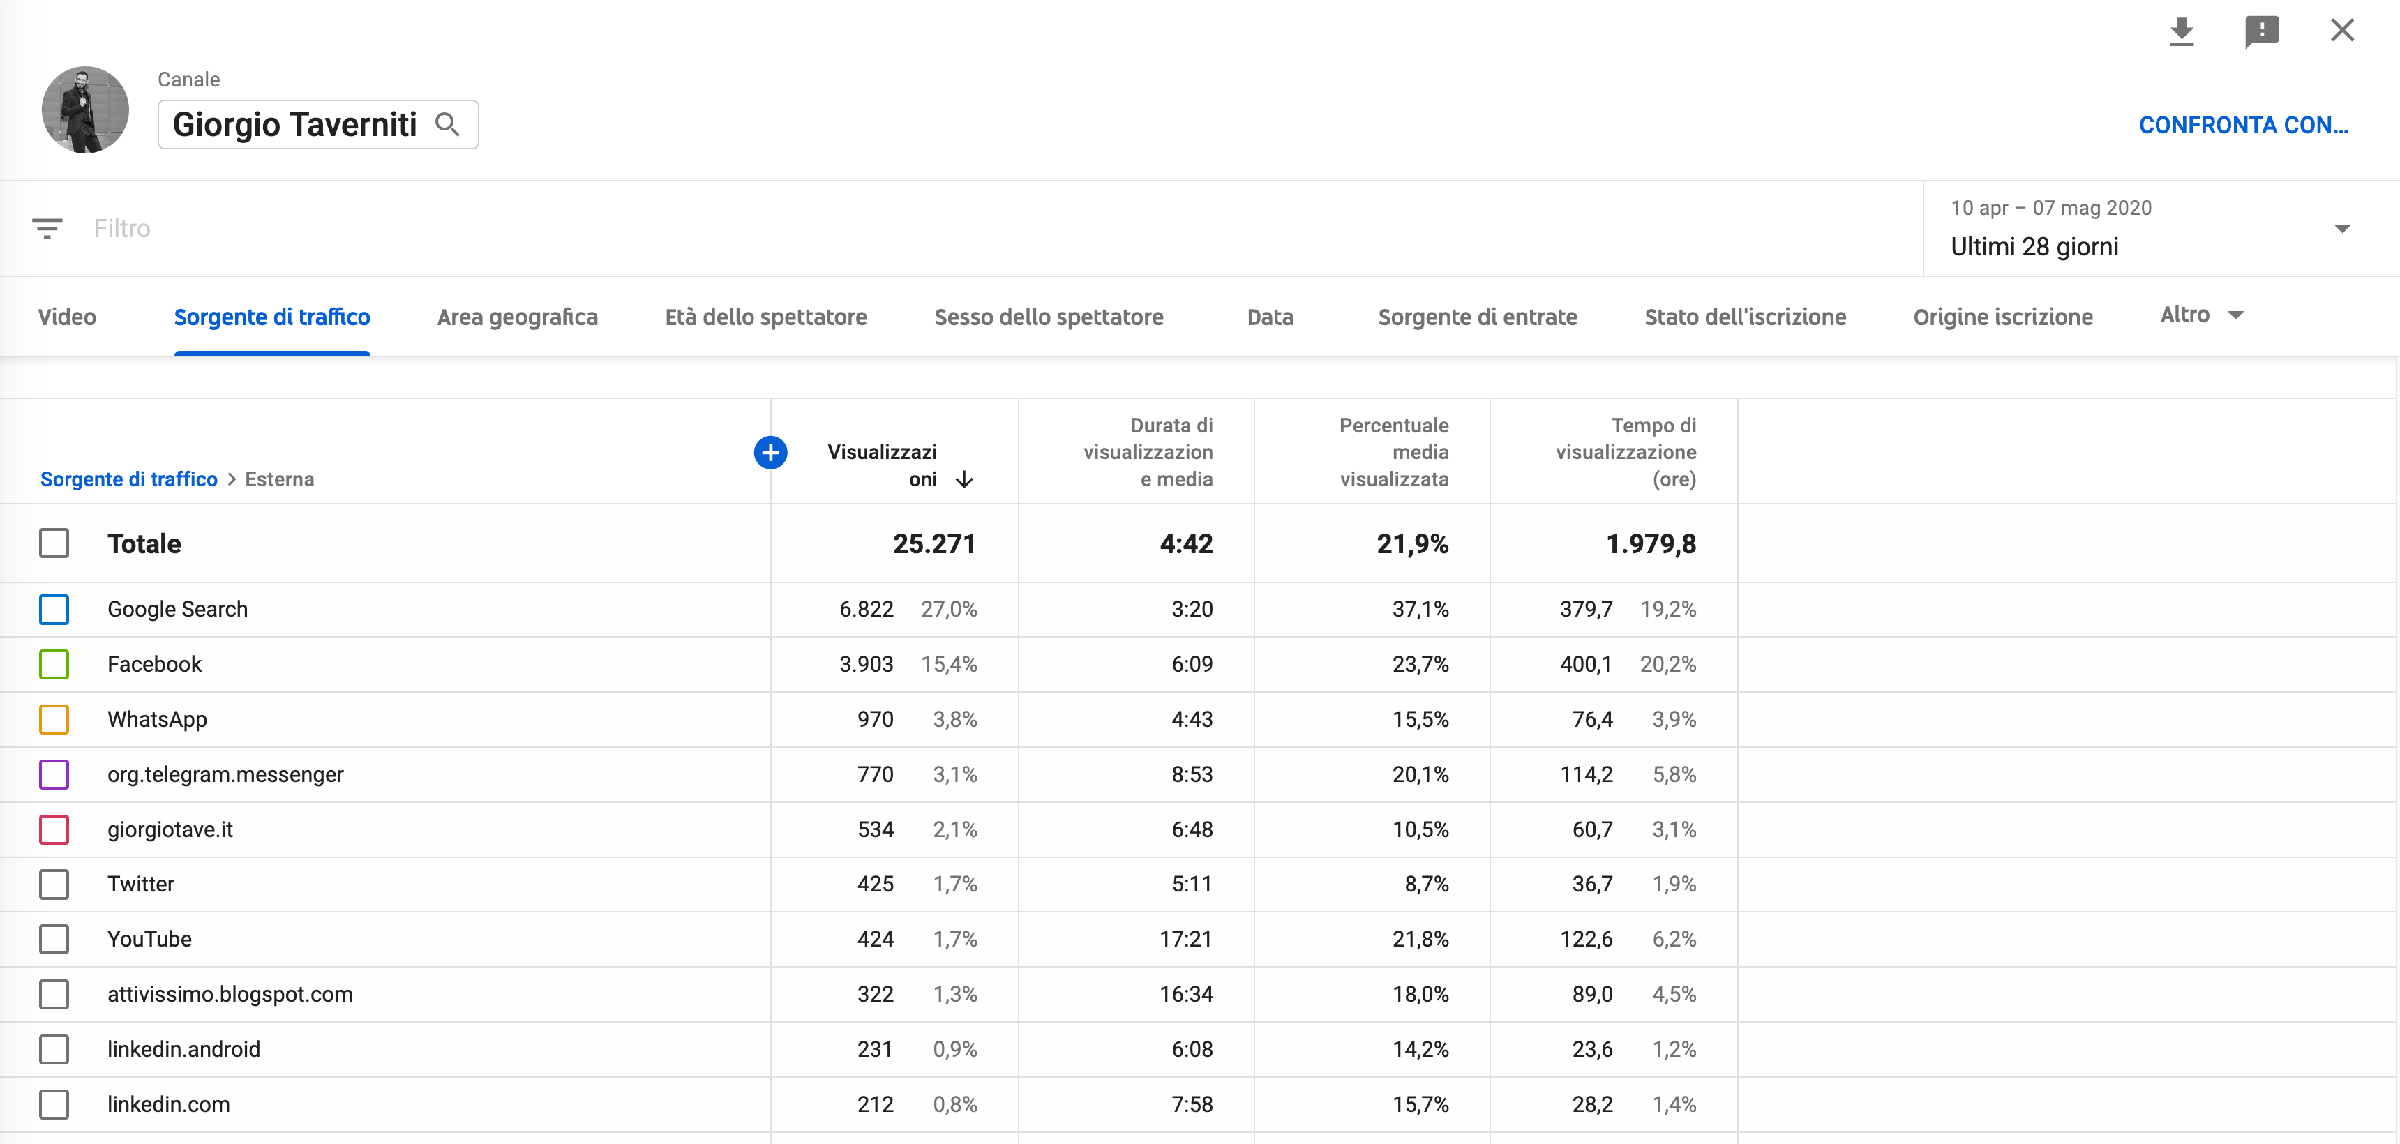Check the attivissimo.blogspot.com checkbox
This screenshot has height=1144, width=2400.
[54, 994]
